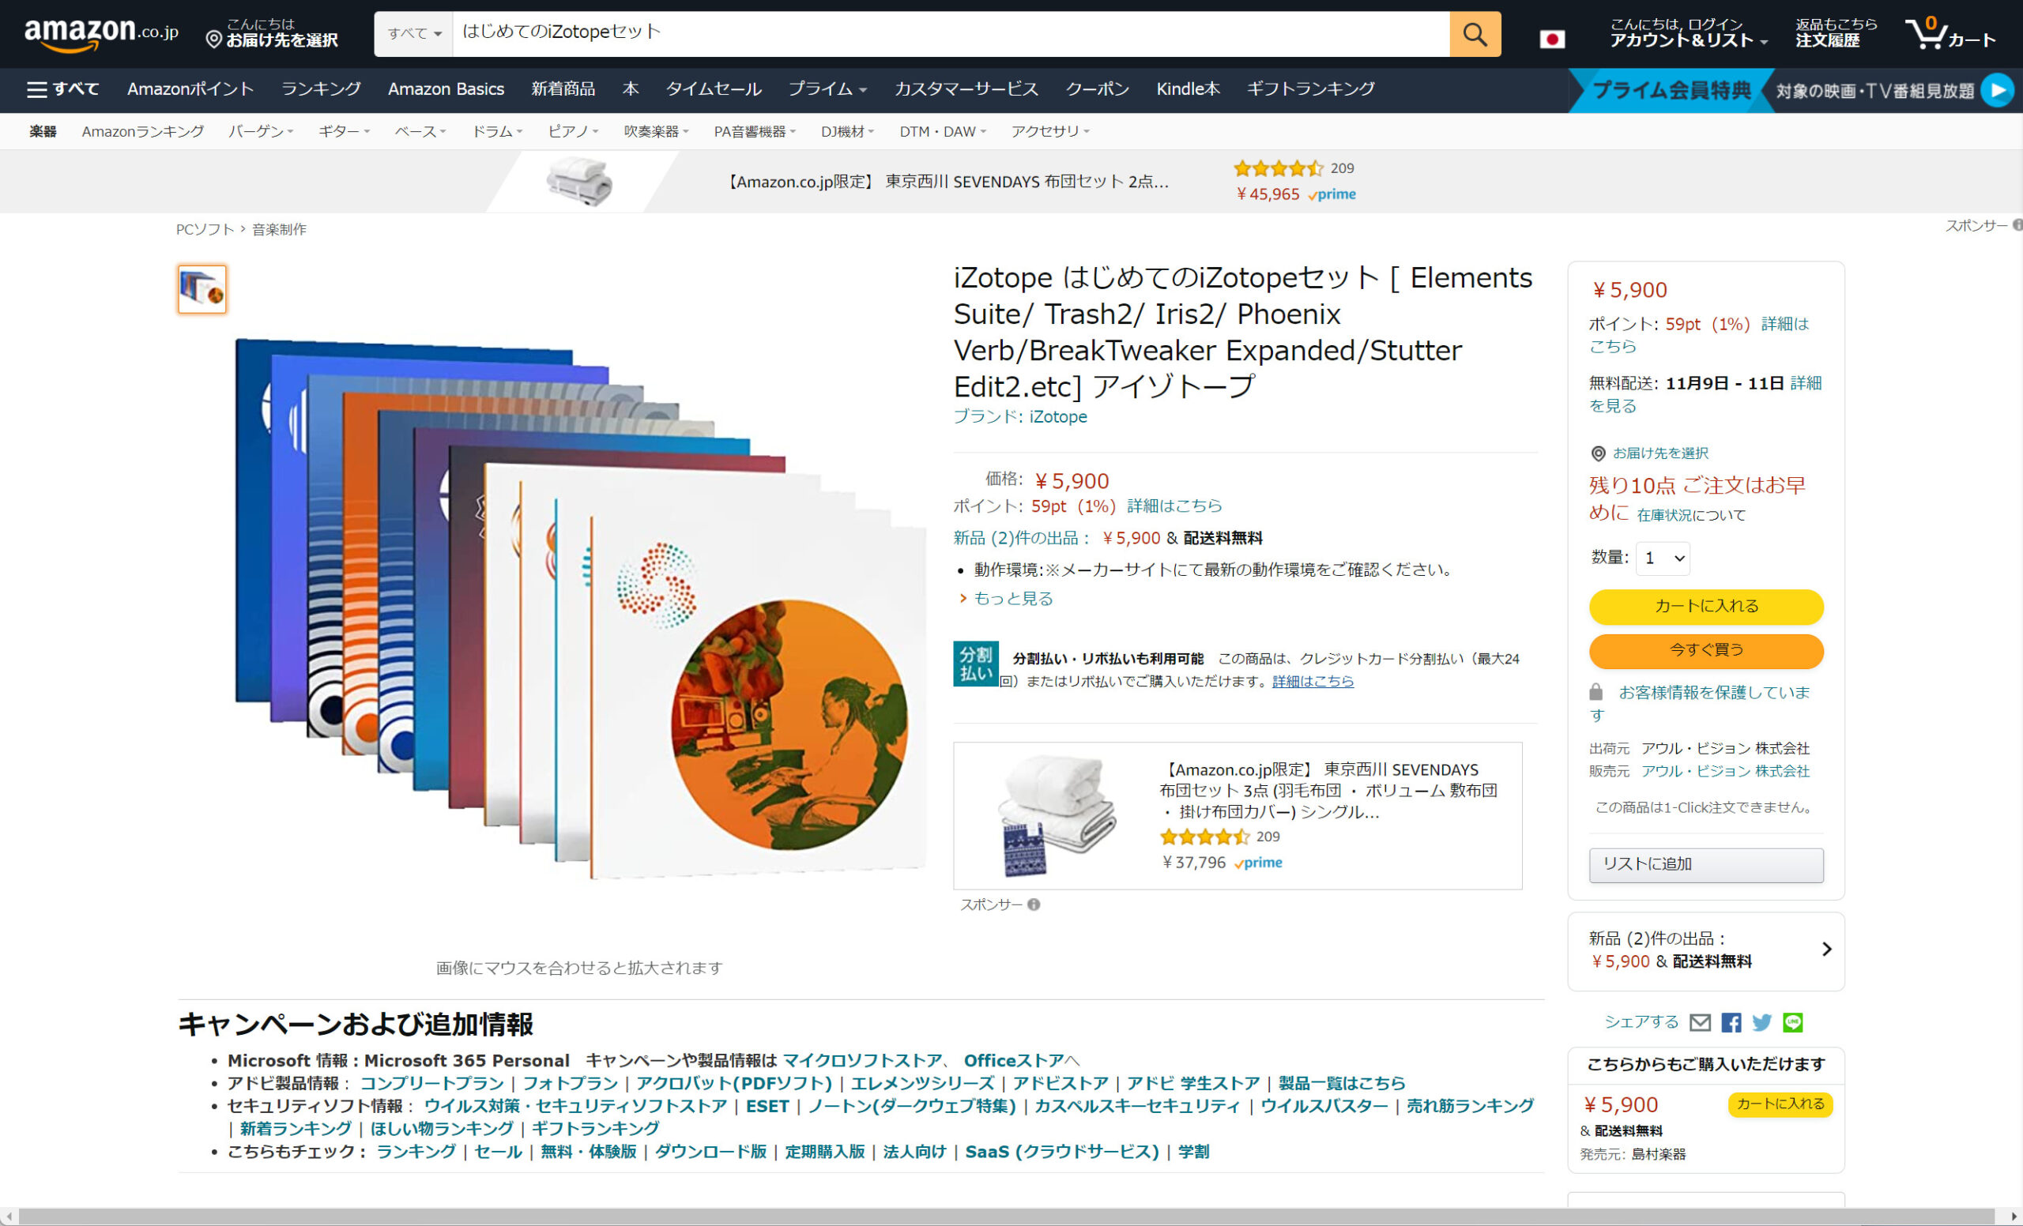Screen dimensions: 2023x1226
Task: Share via email envelope icon
Action: [1700, 1021]
